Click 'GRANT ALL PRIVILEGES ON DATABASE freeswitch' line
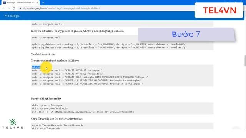 87,84
